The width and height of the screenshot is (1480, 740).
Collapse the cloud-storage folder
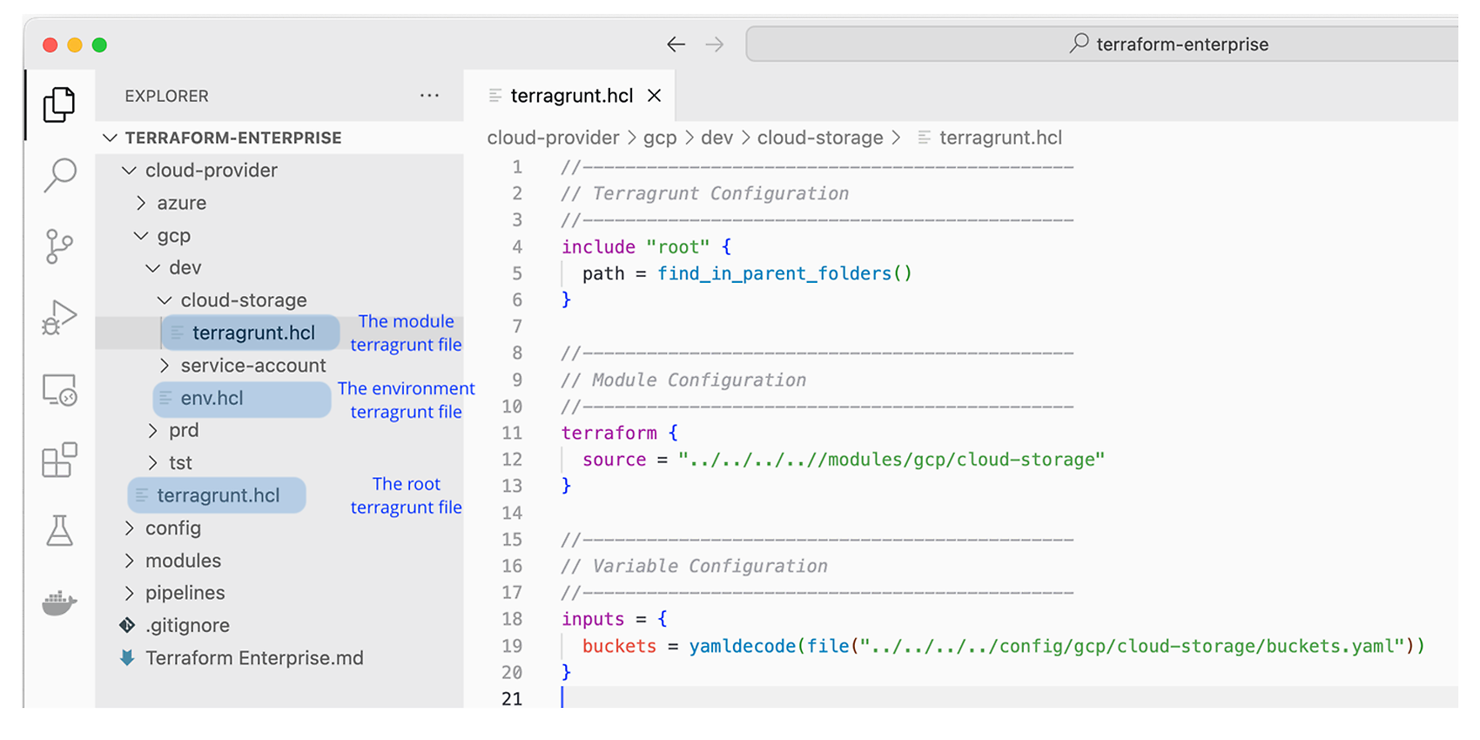tap(165, 300)
